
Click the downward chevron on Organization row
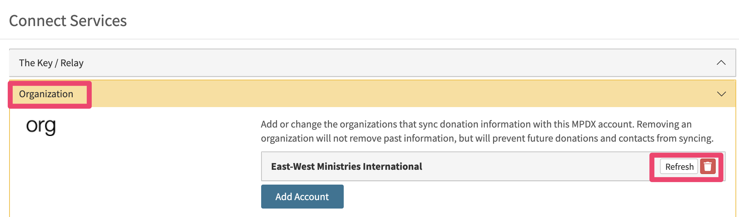coord(721,94)
